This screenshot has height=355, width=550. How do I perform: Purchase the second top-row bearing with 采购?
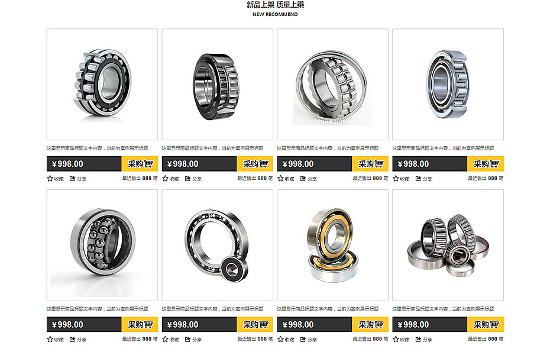pos(255,164)
